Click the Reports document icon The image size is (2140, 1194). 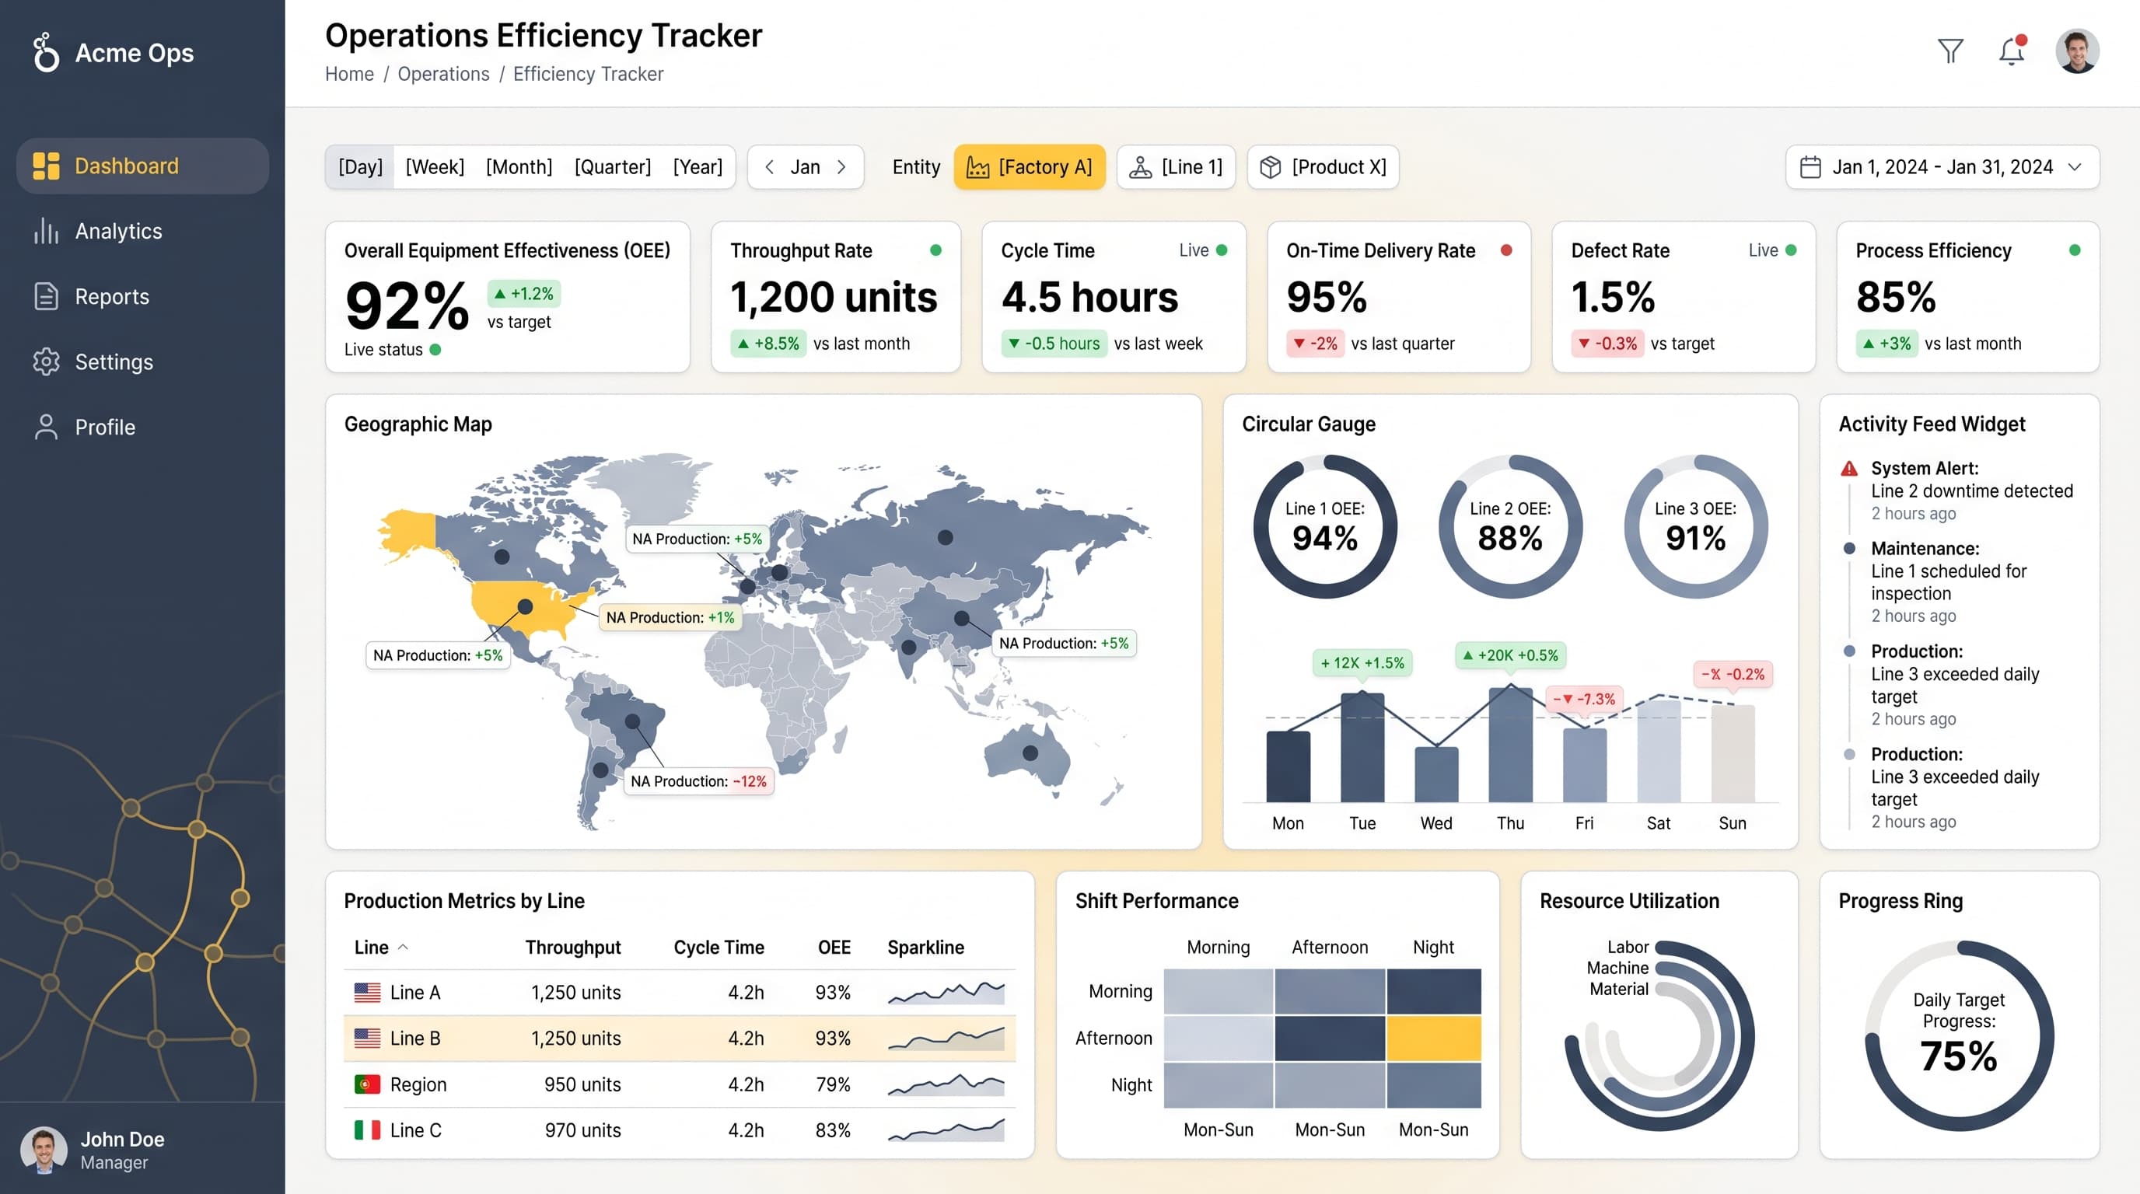pyautogui.click(x=46, y=296)
